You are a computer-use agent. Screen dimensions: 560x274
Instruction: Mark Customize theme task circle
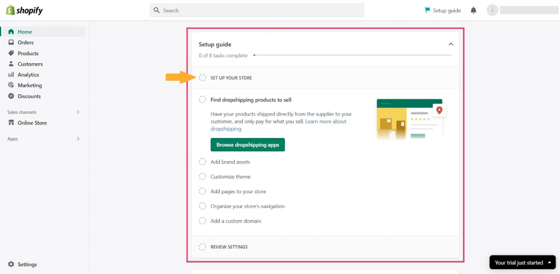click(x=202, y=176)
